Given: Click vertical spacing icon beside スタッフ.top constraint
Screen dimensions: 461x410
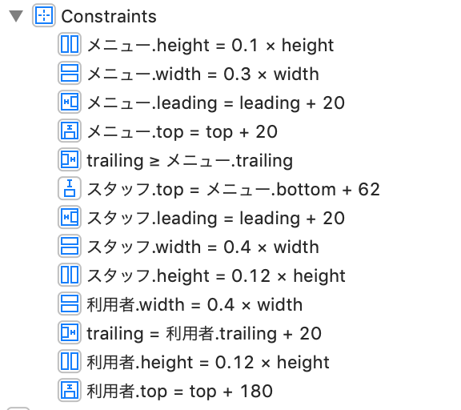Looking at the screenshot, I should pos(70,188).
